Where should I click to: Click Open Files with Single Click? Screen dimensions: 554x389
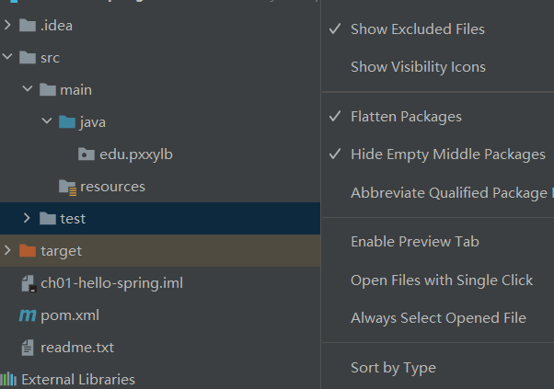coord(441,280)
